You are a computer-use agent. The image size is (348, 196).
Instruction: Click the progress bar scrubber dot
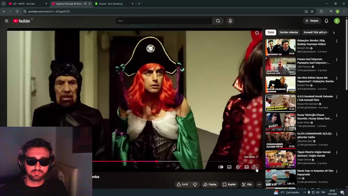[157, 161]
